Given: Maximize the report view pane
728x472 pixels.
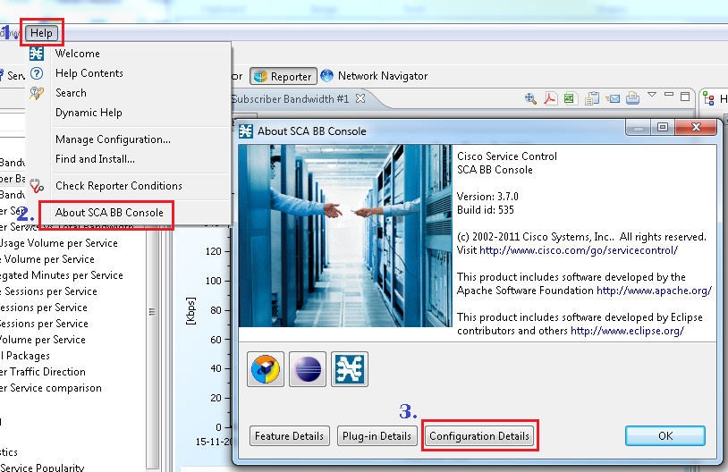Looking at the screenshot, I should pos(685,97).
